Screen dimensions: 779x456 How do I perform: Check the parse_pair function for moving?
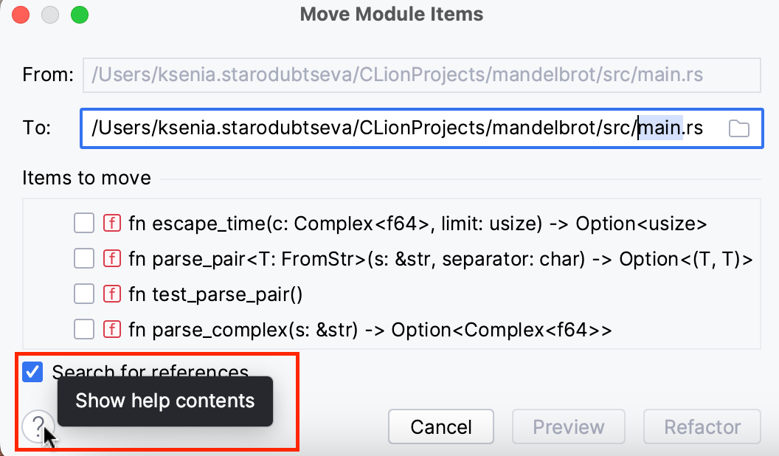tap(83, 258)
